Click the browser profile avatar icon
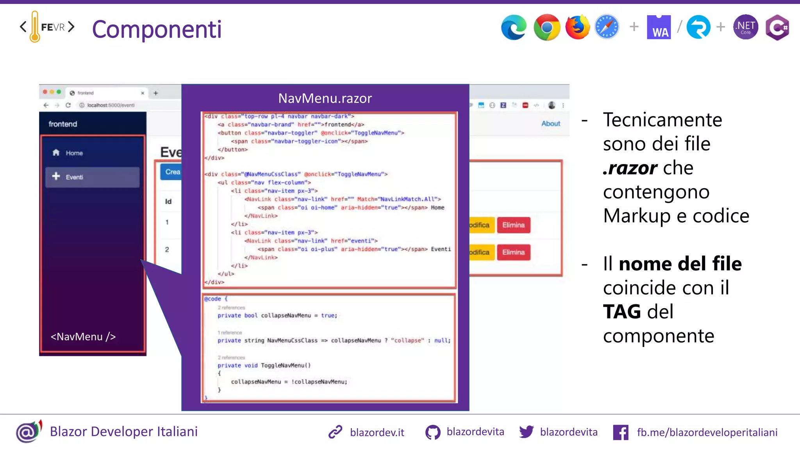800x450 pixels. pyautogui.click(x=552, y=105)
